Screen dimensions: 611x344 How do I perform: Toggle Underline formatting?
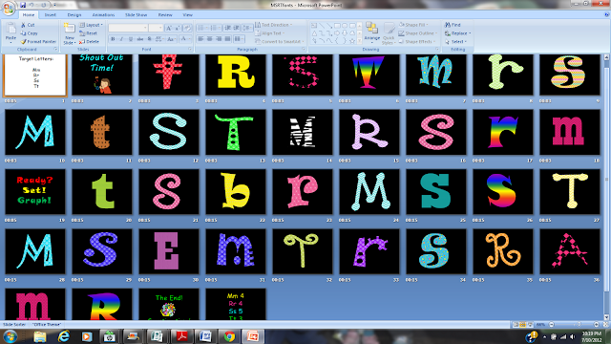(131, 39)
